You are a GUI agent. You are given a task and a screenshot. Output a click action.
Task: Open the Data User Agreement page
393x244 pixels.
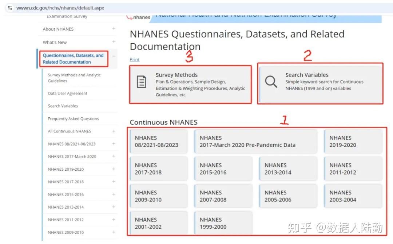67,93
